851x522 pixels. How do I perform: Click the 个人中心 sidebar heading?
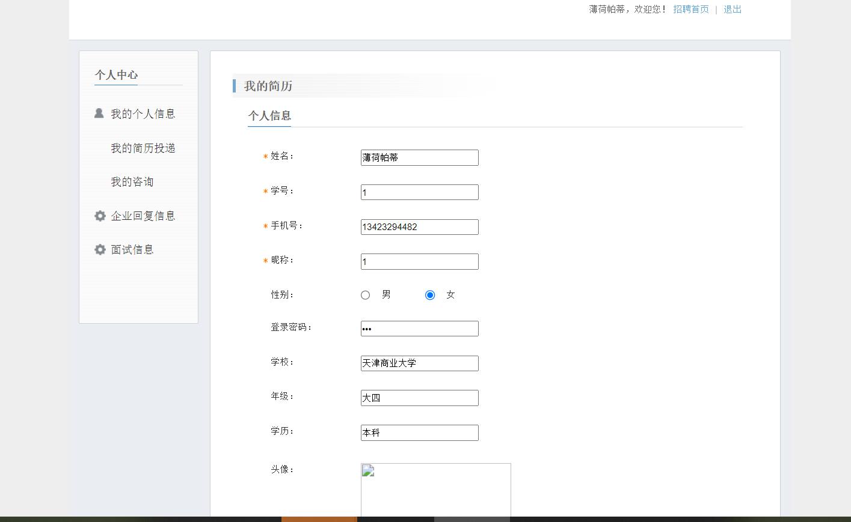tap(116, 74)
